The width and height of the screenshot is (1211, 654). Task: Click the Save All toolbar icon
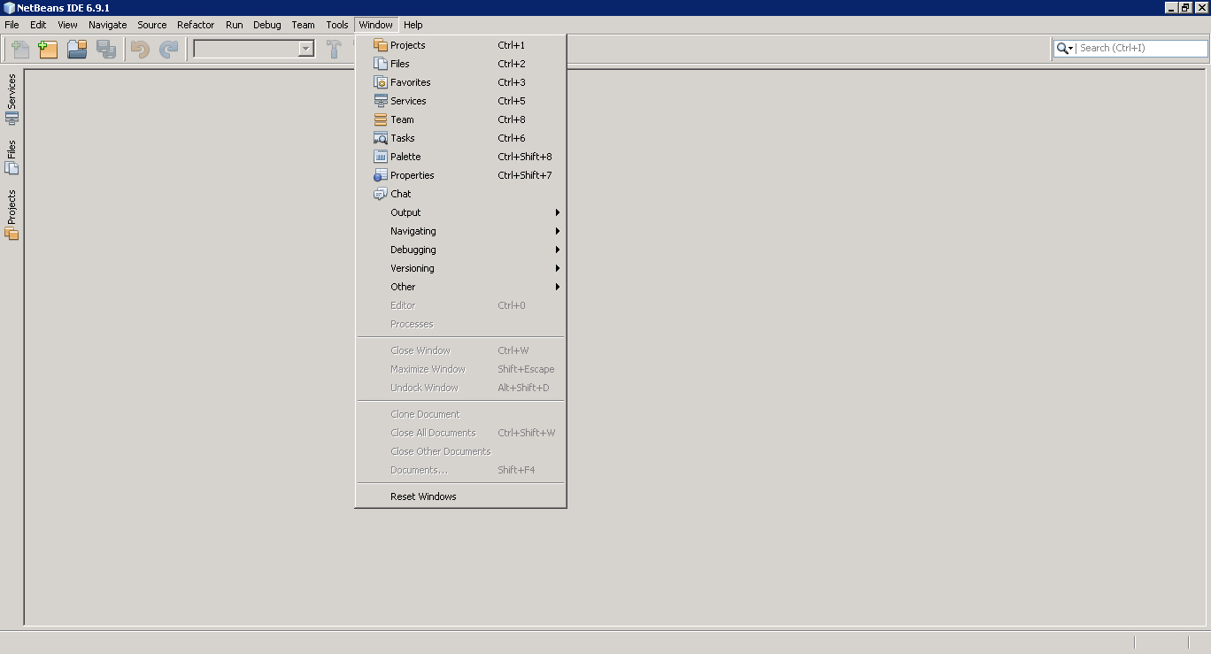106,49
